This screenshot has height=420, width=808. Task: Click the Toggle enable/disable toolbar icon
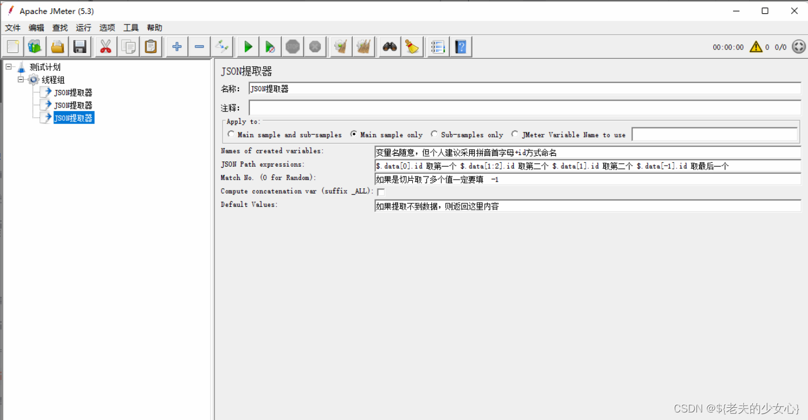[222, 46]
